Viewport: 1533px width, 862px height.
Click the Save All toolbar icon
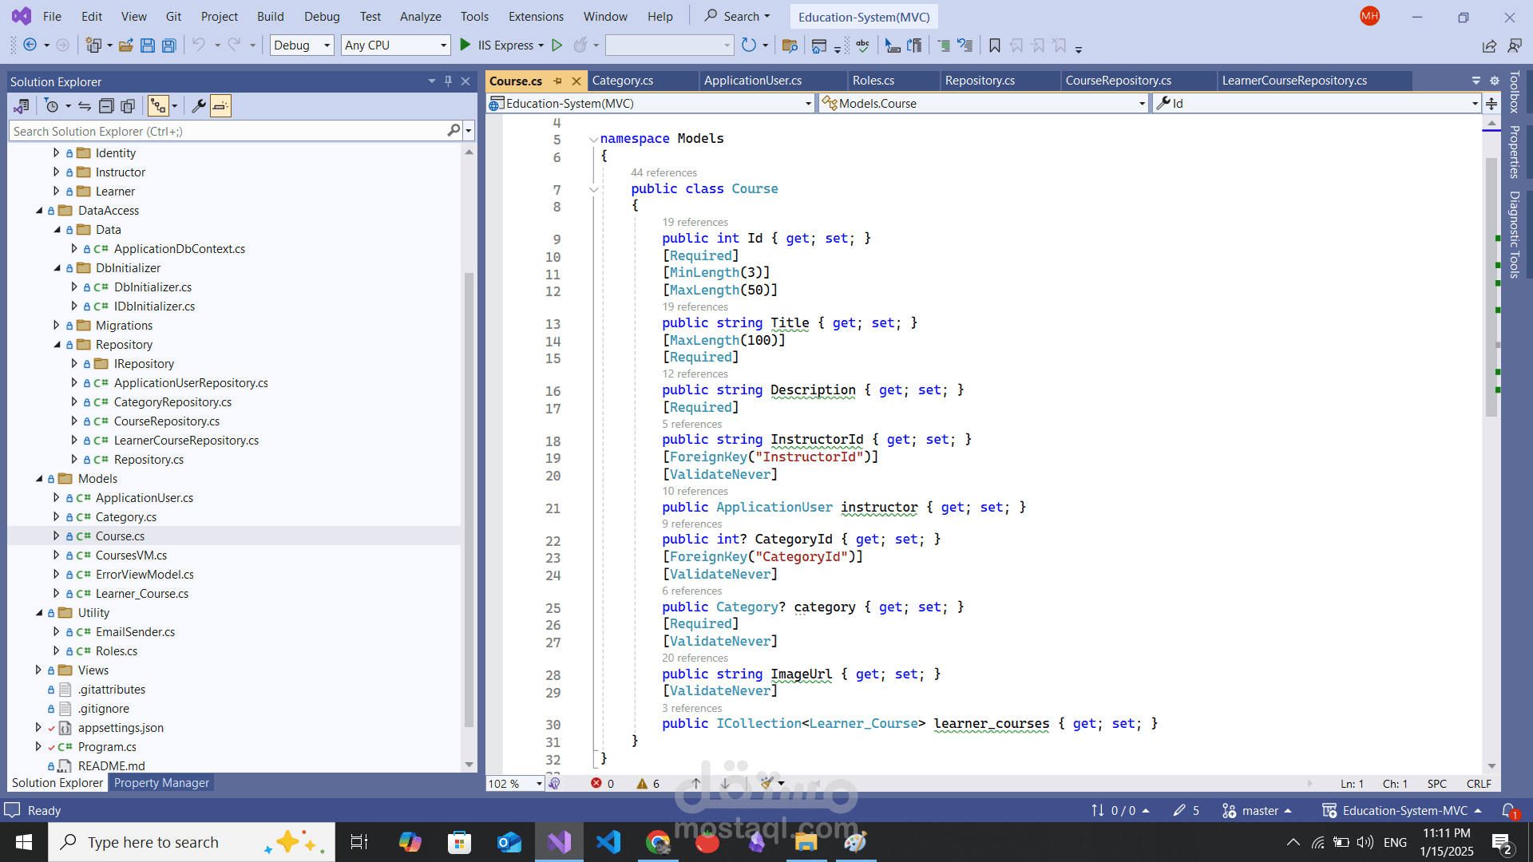[x=168, y=45]
